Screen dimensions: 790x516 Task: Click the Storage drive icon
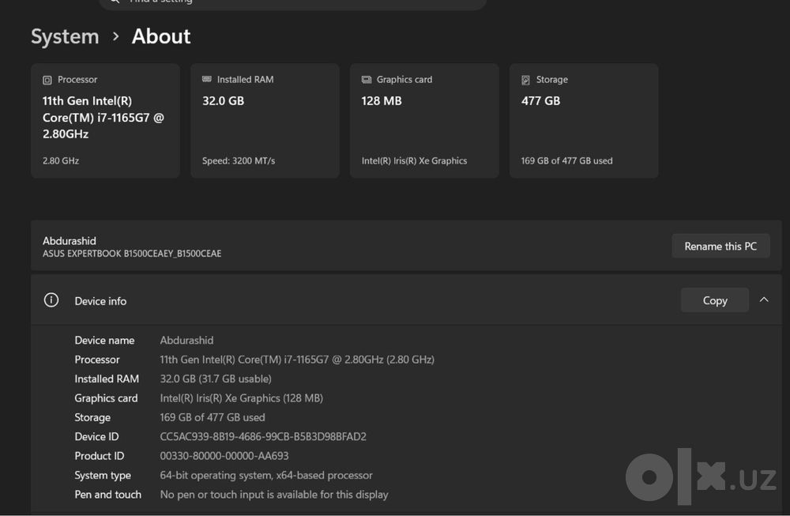pyautogui.click(x=525, y=80)
